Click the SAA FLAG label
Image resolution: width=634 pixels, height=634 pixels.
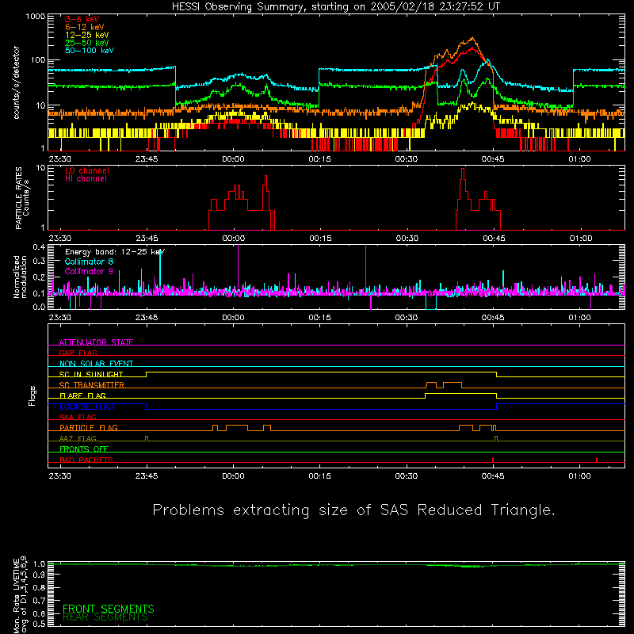coord(78,417)
